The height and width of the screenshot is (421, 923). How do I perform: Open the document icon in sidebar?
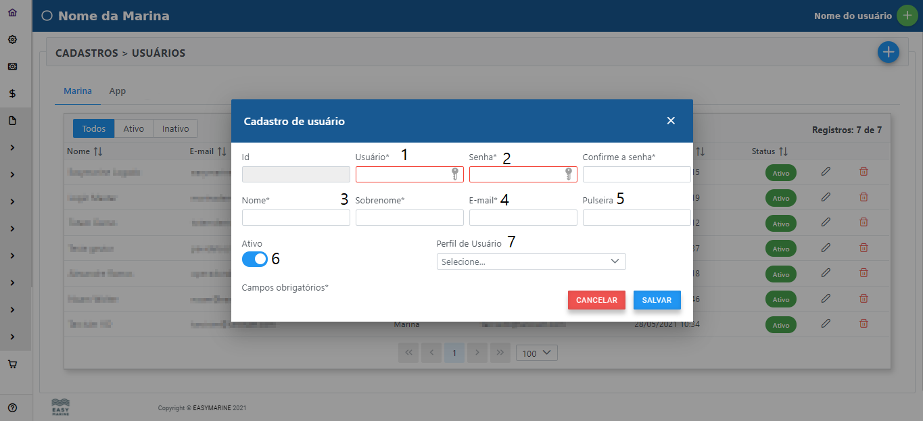click(x=12, y=121)
